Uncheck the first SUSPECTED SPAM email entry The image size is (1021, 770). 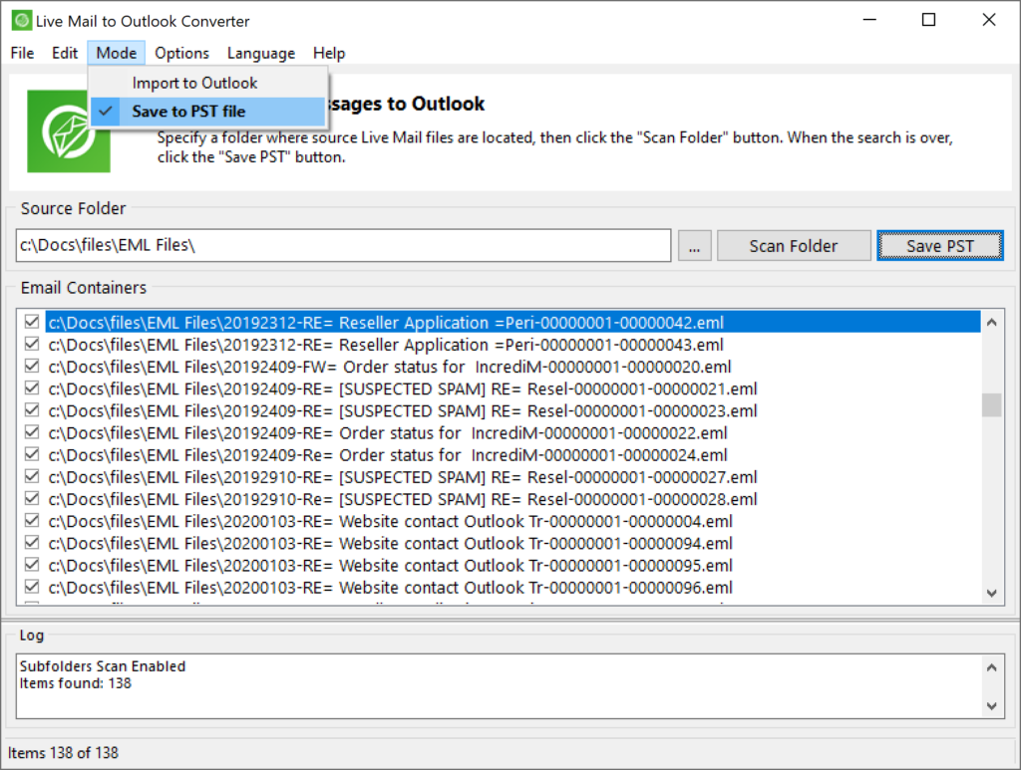tap(31, 388)
